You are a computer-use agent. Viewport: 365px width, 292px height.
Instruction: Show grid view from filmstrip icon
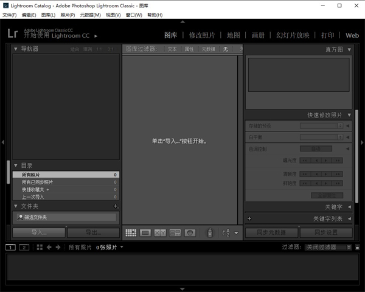[40, 248]
